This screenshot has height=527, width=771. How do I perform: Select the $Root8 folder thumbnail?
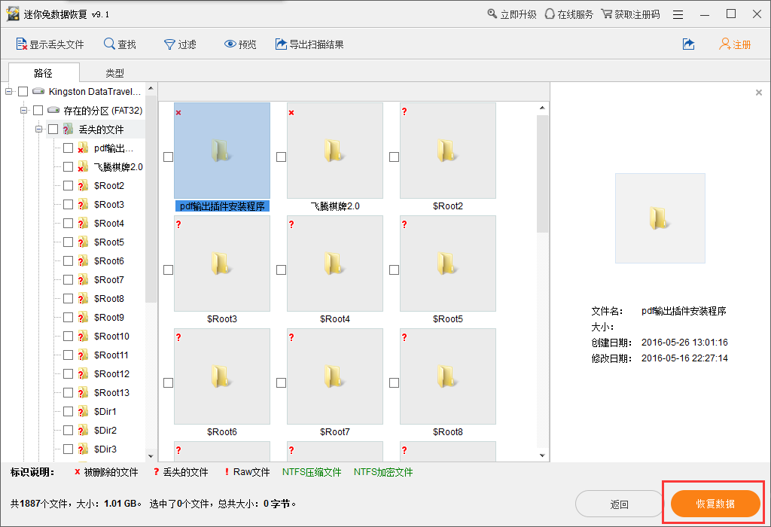[448, 376]
